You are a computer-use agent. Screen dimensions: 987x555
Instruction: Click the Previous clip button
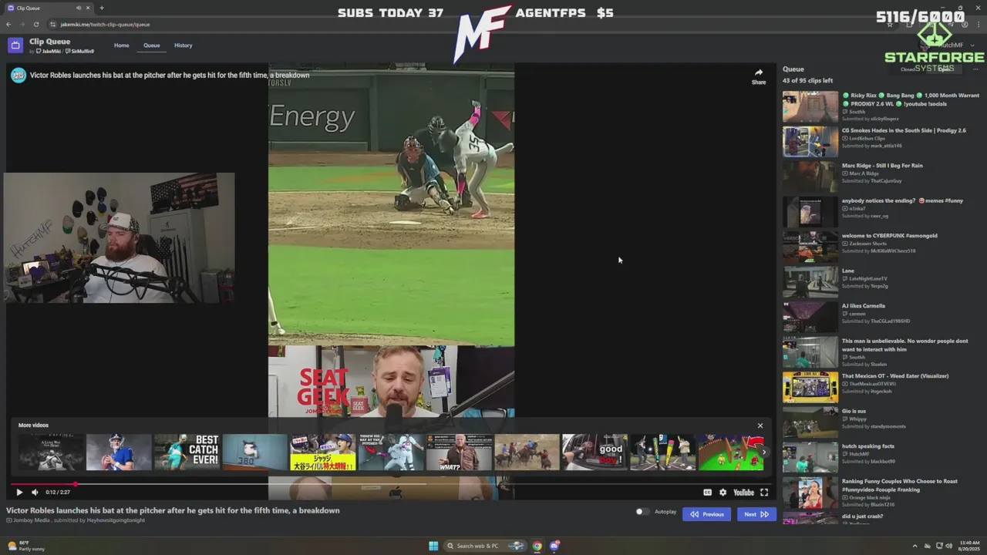click(706, 514)
